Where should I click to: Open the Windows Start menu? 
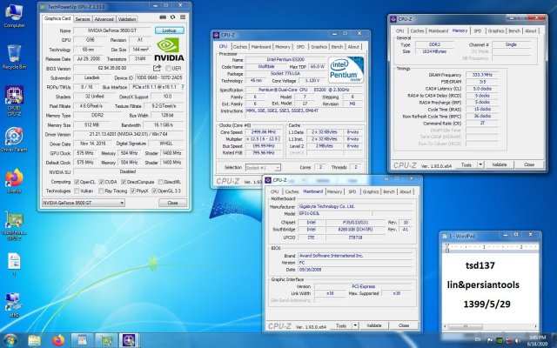(x=11, y=338)
